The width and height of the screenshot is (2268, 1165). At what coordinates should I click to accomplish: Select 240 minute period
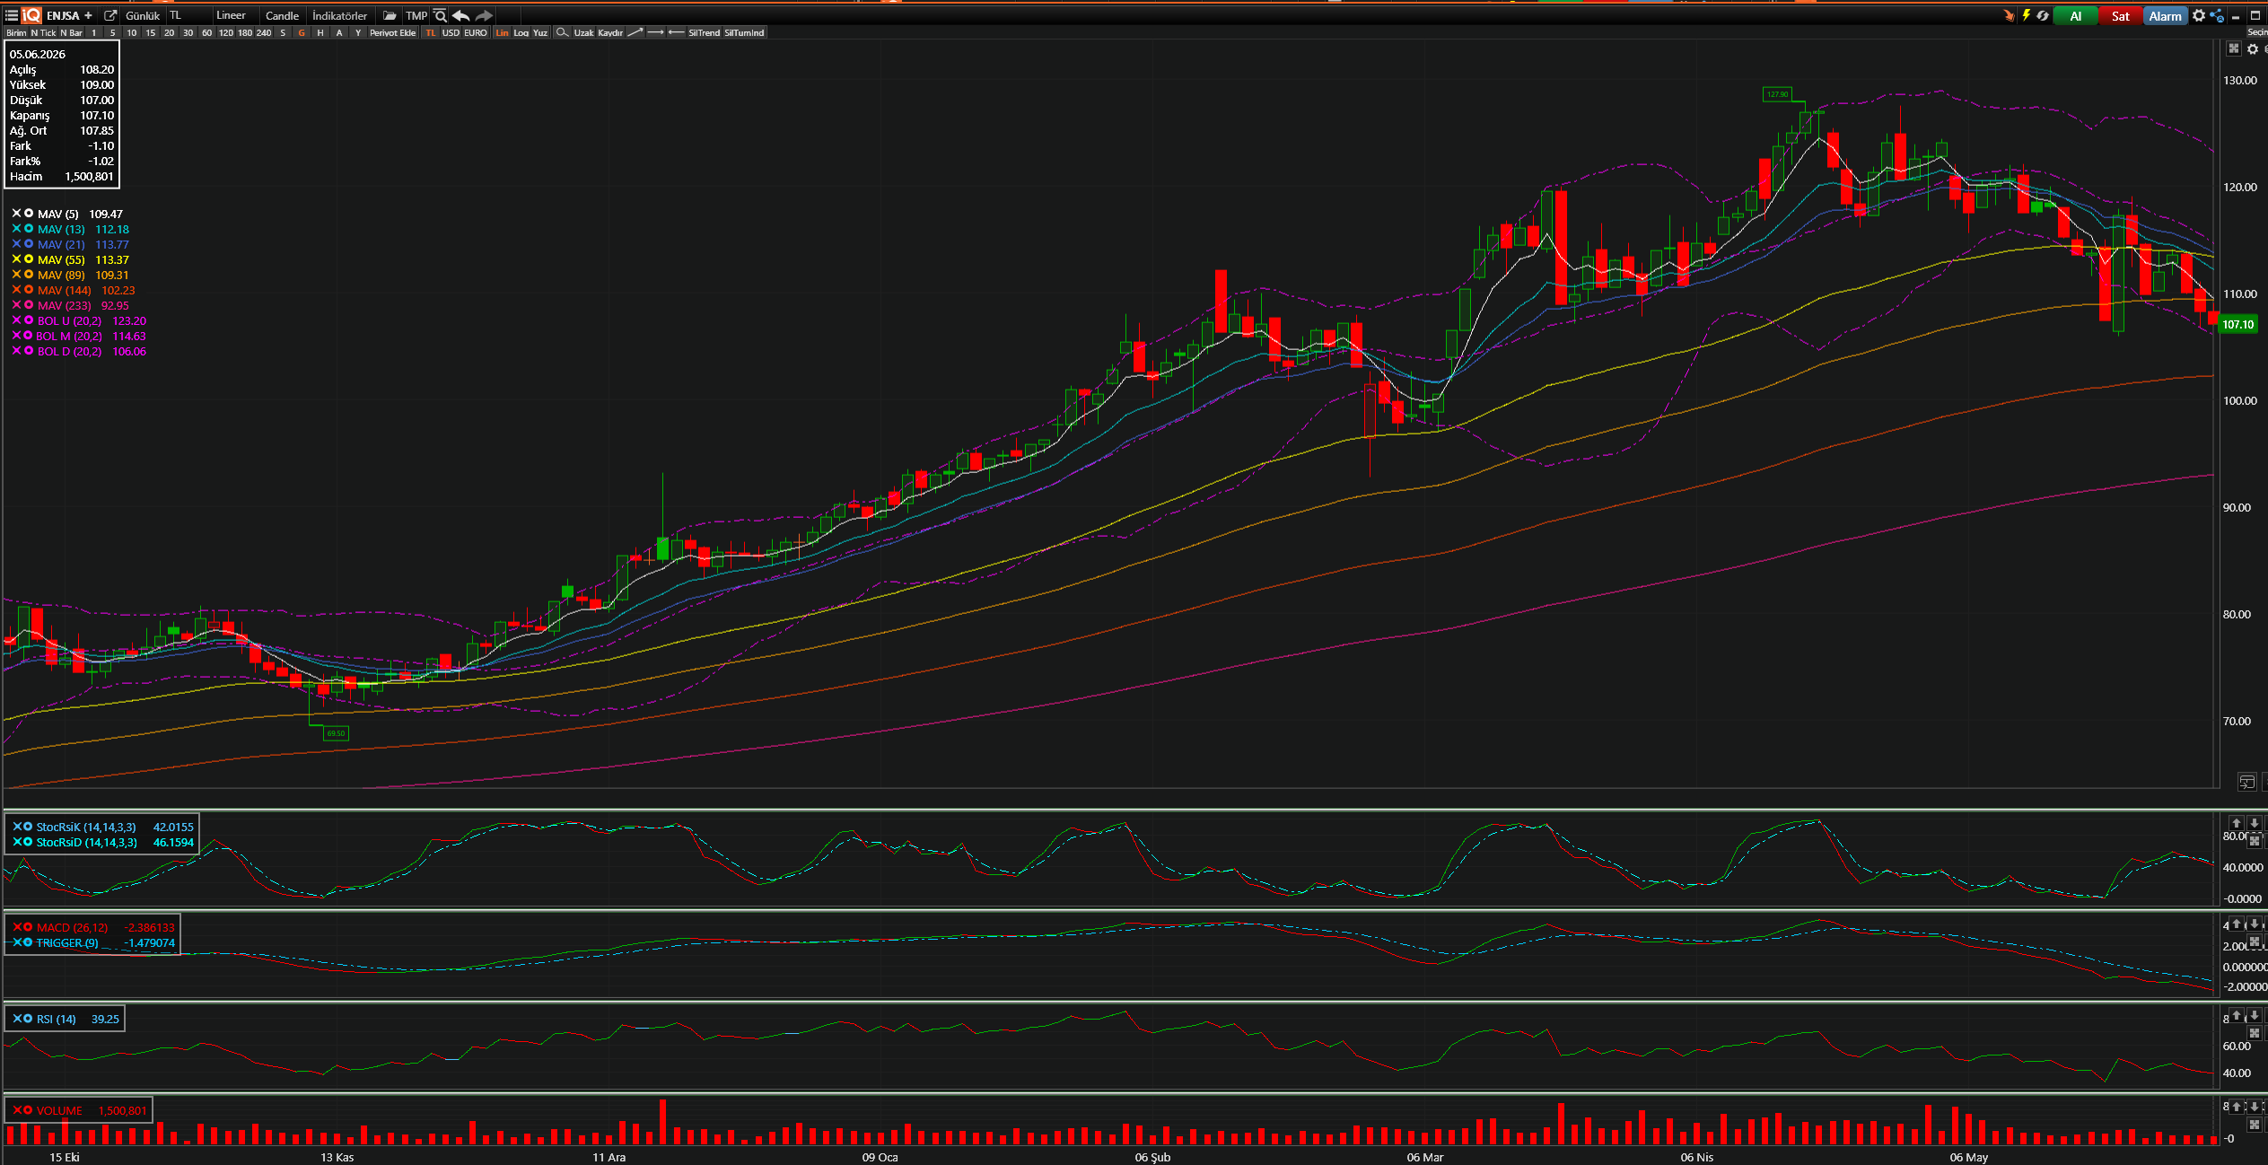pyautogui.click(x=264, y=32)
